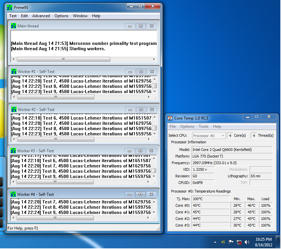Close the Worker #4 Self-Test window

coord(151,195)
